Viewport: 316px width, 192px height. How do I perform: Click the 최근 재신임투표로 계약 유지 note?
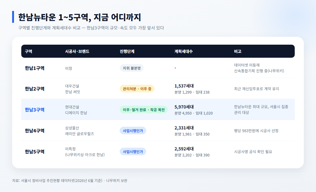256,89
